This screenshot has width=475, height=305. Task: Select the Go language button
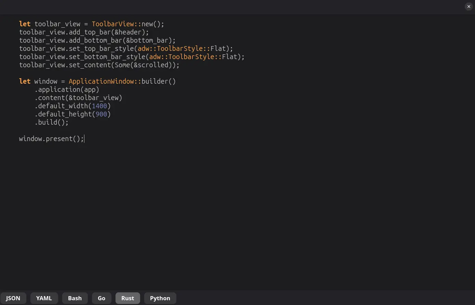101,298
